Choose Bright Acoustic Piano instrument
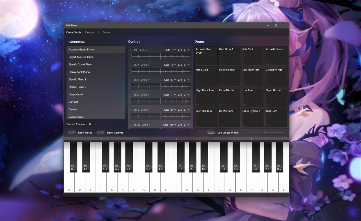The height and width of the screenshot is (221, 361). coord(96,57)
